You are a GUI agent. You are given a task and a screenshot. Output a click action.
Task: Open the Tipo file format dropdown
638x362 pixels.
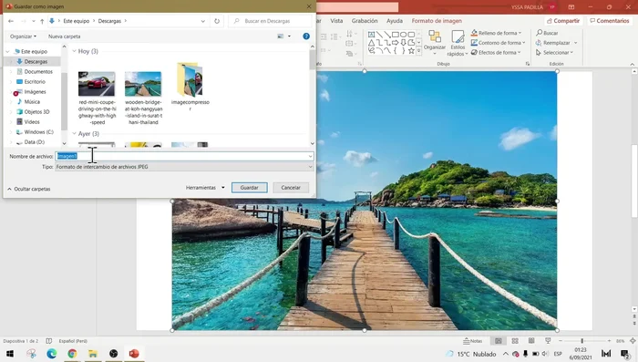tap(184, 167)
